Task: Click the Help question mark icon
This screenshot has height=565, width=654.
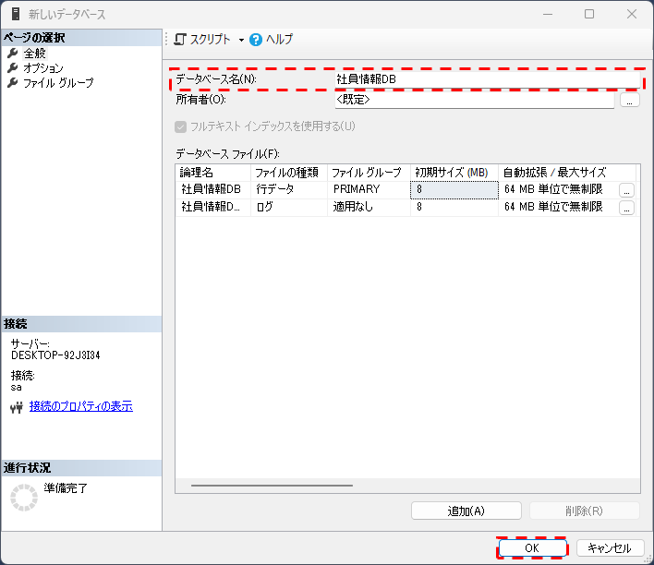Action: pyautogui.click(x=256, y=40)
